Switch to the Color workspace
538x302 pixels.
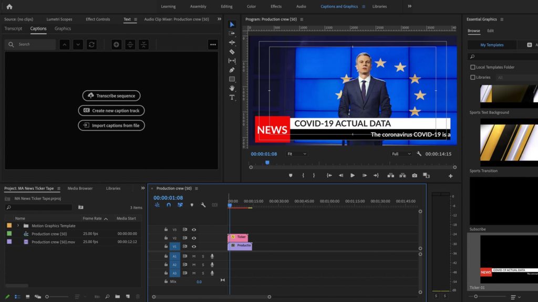point(251,6)
